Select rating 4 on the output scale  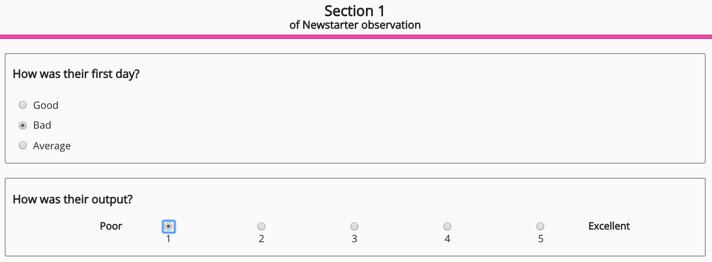(447, 226)
